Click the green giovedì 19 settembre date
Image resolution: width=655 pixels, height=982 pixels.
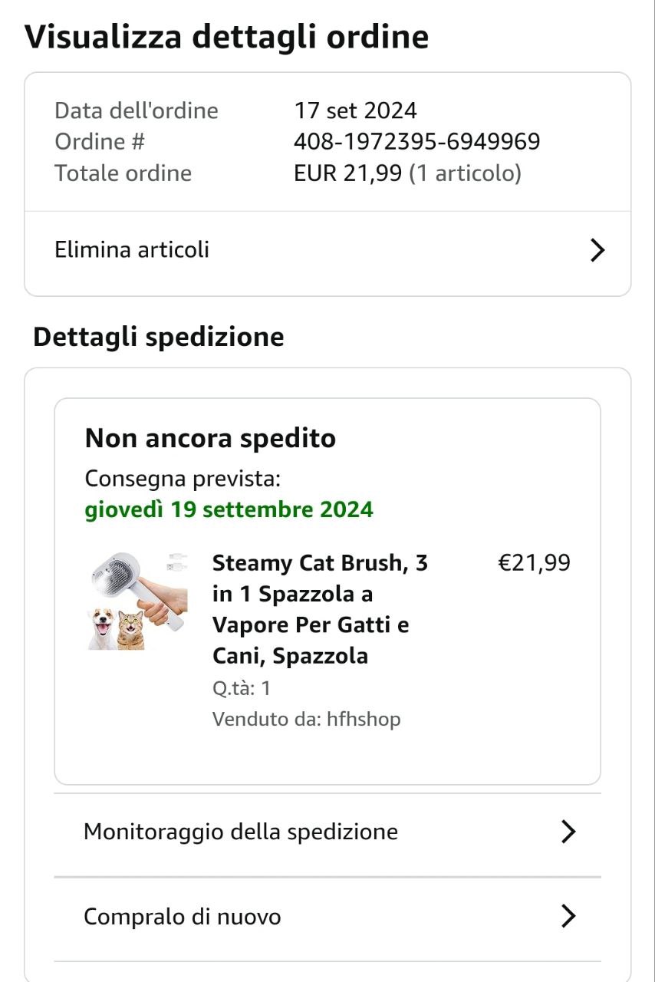pyautogui.click(x=229, y=509)
